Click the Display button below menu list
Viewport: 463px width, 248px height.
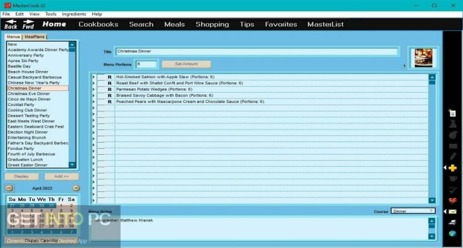tap(22, 176)
